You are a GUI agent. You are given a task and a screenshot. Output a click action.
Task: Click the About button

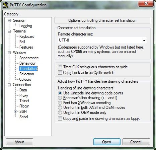[x=19, y=142]
